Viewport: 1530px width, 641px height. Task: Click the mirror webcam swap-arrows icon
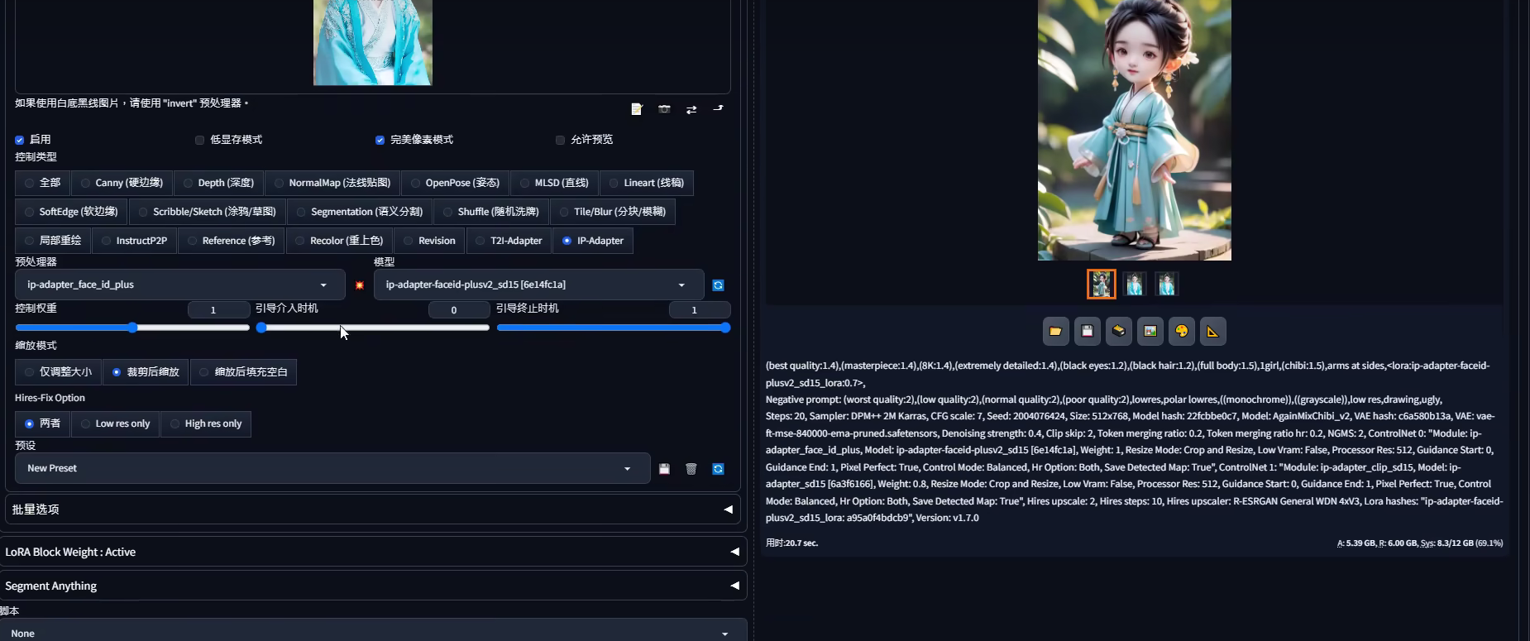click(691, 109)
